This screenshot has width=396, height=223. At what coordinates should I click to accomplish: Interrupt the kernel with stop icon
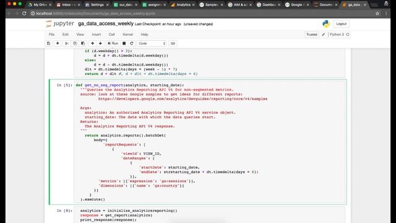124,43
